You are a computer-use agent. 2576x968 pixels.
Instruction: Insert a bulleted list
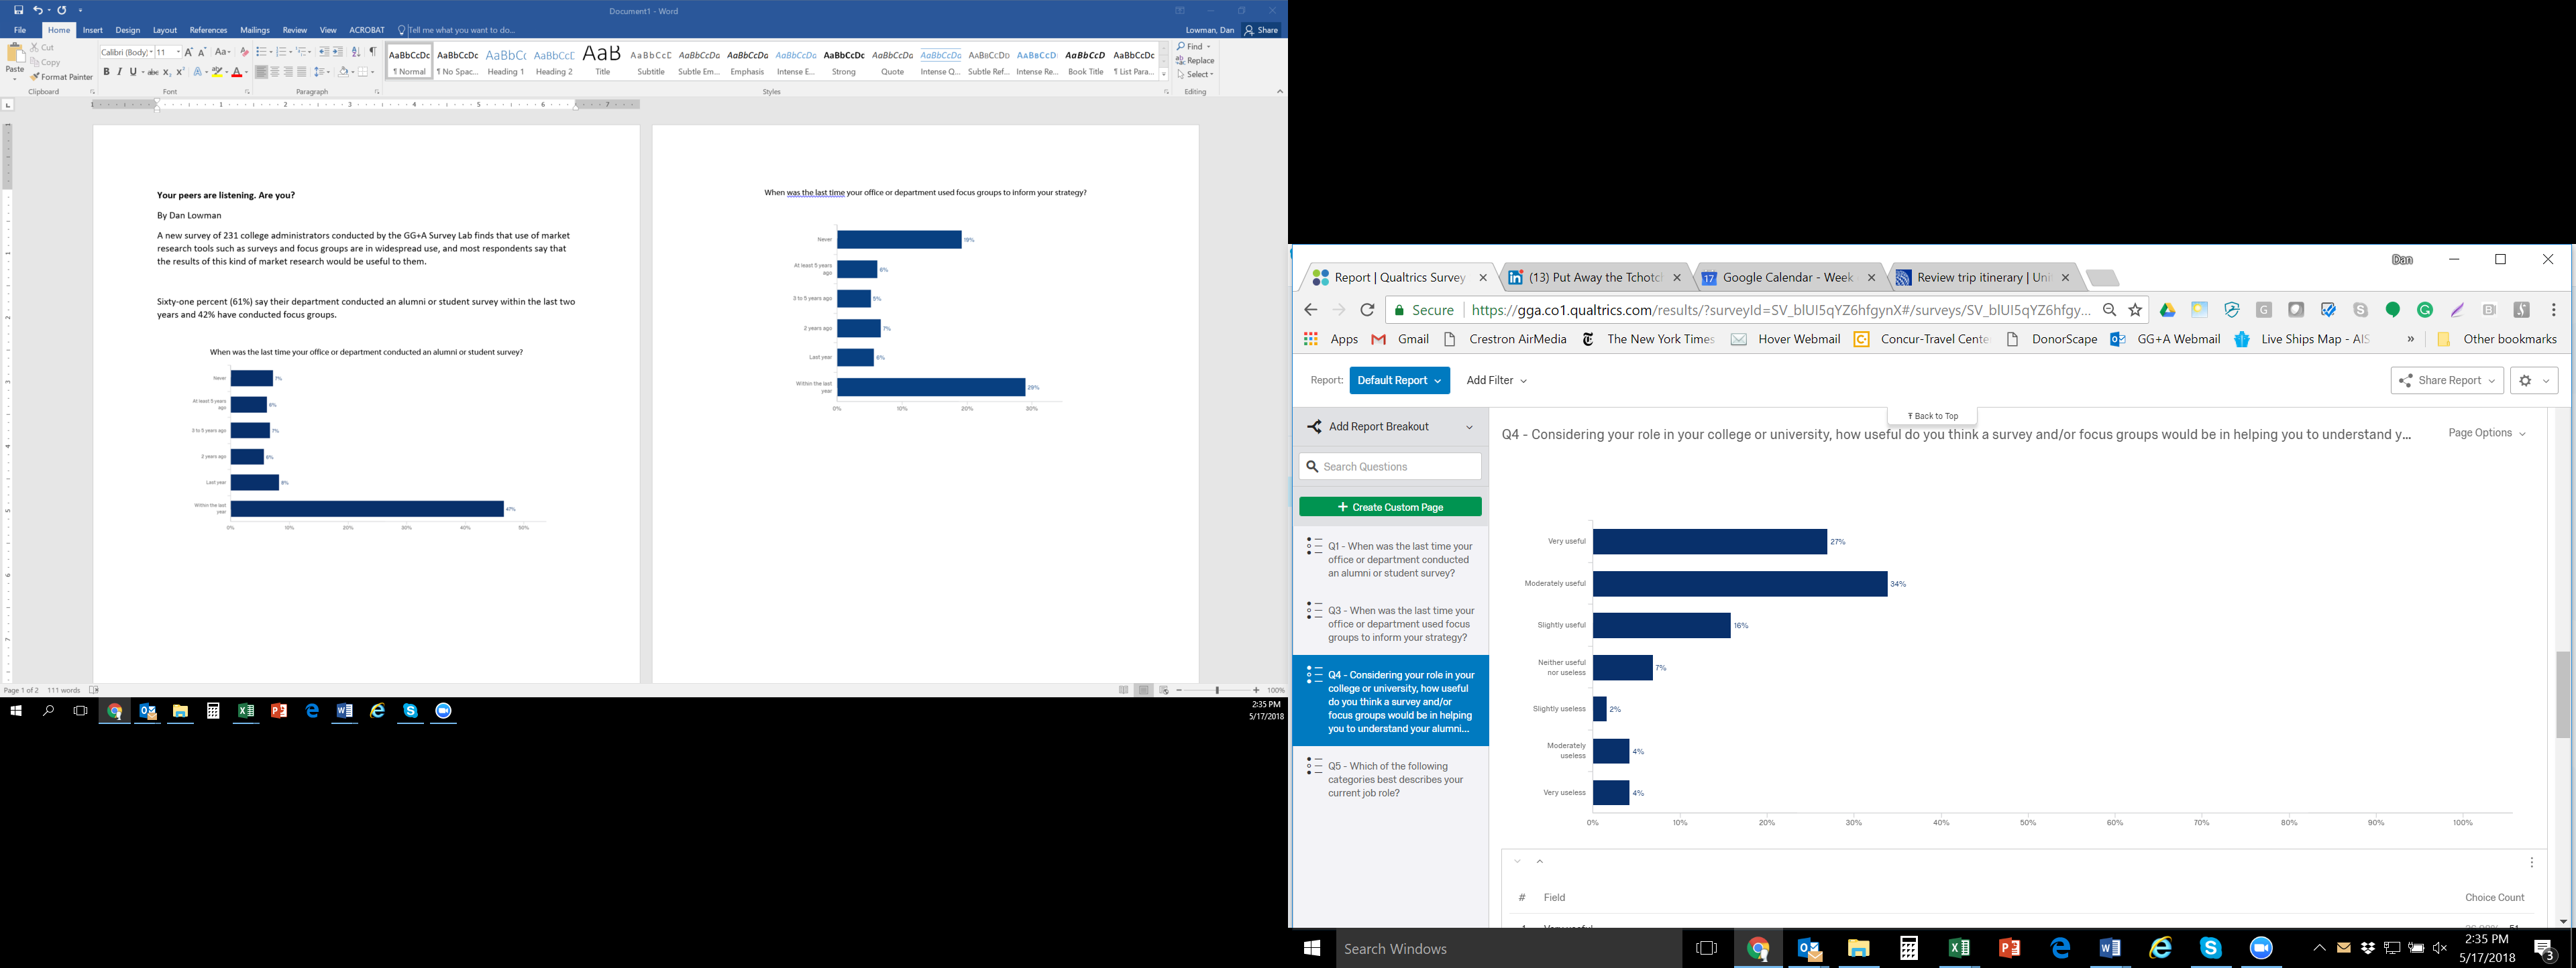[x=263, y=52]
